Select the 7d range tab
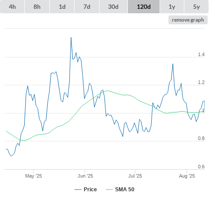This screenshot has height=201, width=209. coord(87,7)
